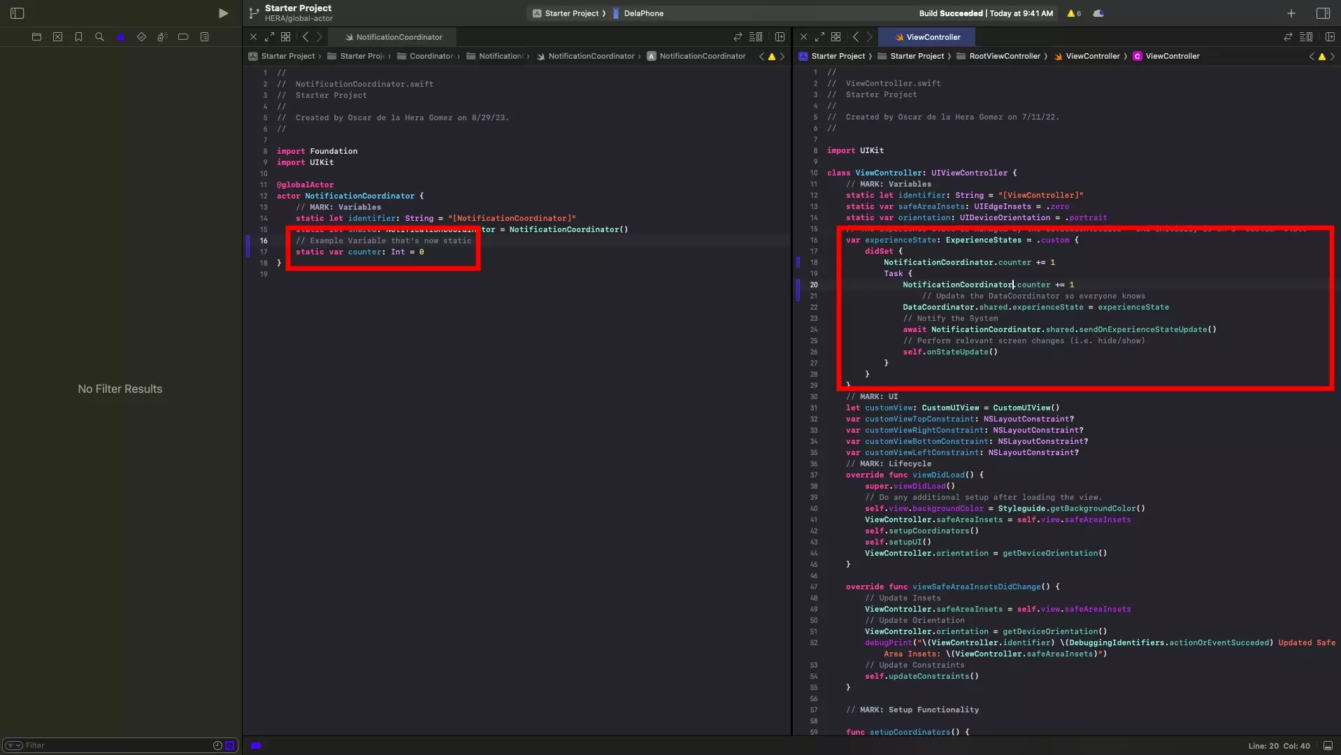The height and width of the screenshot is (755, 1341).
Task: Toggle the debug area at bottom right
Action: coord(1328,746)
